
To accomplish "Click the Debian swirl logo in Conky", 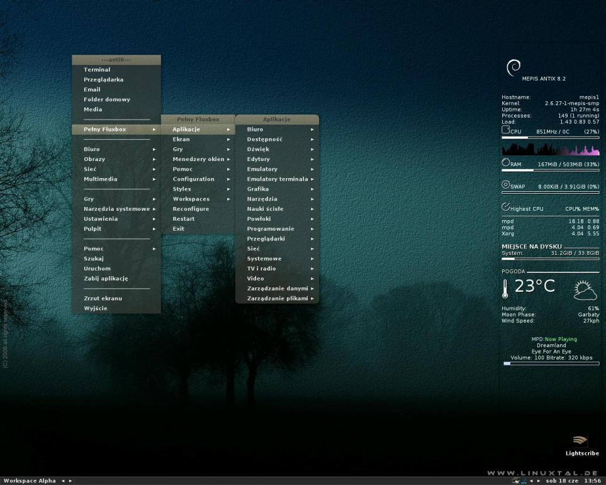I will click(x=513, y=67).
